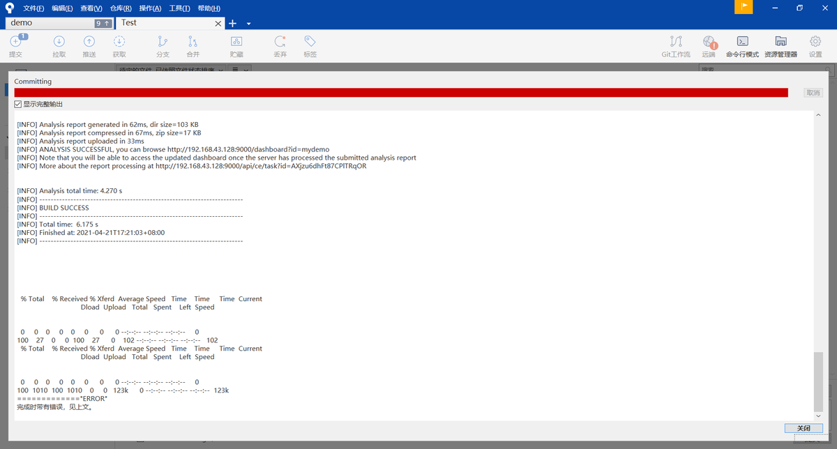This screenshot has height=449, width=837.
Task: Click the 'Total time: 6.175 s' line
Action: (x=57, y=224)
